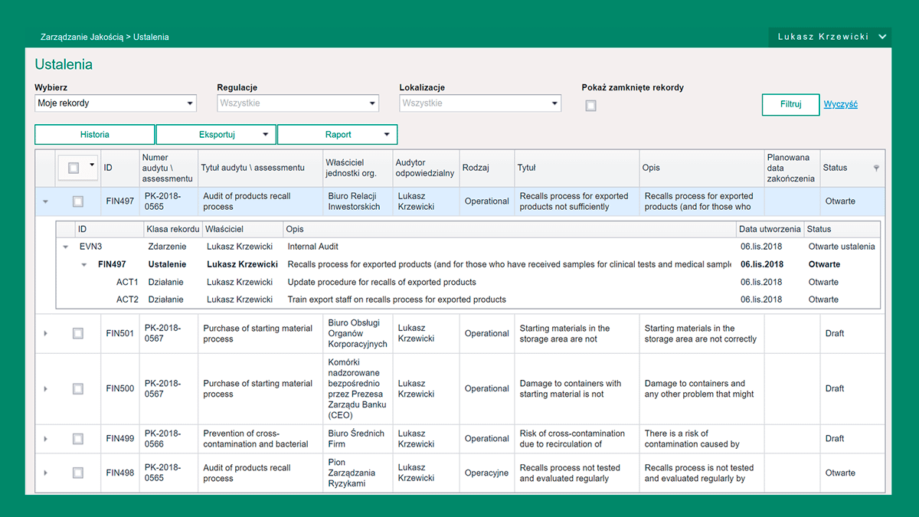The image size is (919, 517).
Task: Open the Eksportuj menu
Action: pyautogui.click(x=216, y=135)
